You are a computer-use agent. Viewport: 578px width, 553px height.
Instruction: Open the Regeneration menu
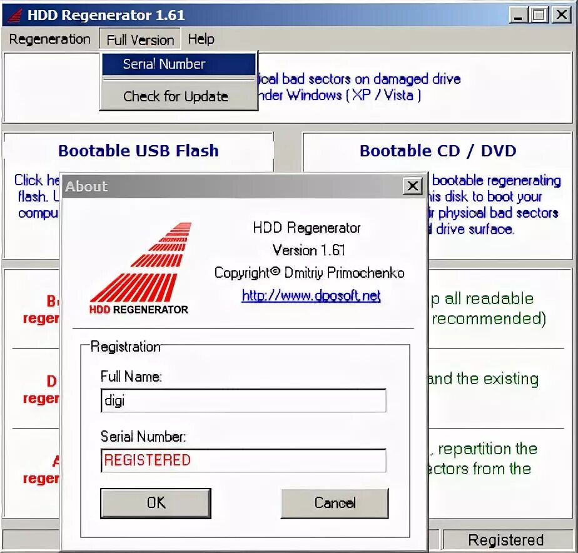click(x=49, y=39)
